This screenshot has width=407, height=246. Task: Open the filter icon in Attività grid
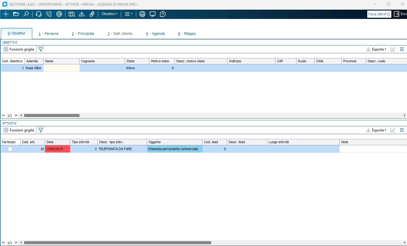(41, 130)
